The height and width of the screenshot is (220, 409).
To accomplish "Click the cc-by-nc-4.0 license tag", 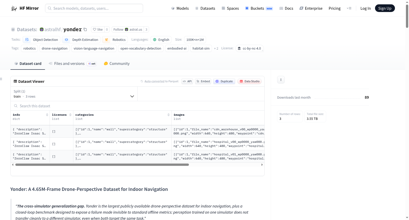I will [249, 48].
